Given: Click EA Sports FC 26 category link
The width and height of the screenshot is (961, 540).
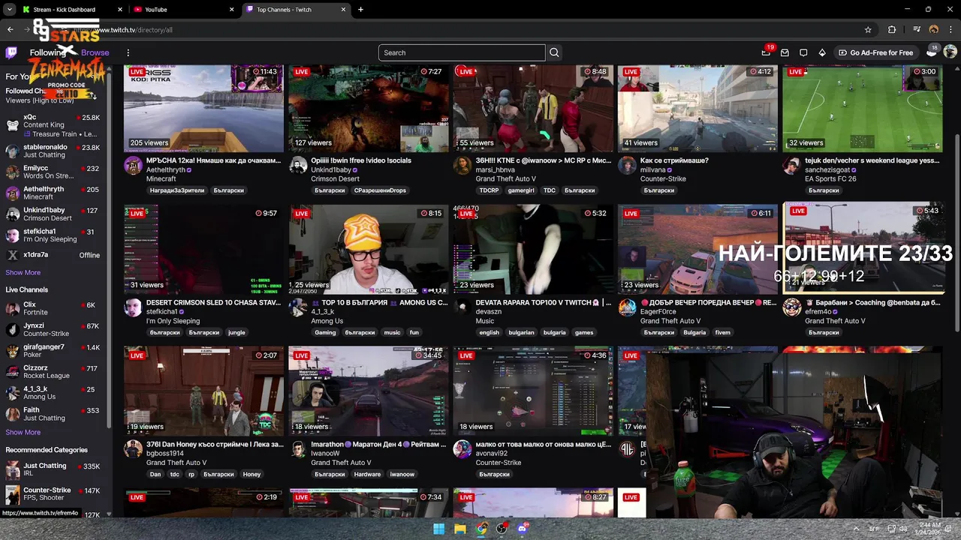Looking at the screenshot, I should pyautogui.click(x=830, y=179).
